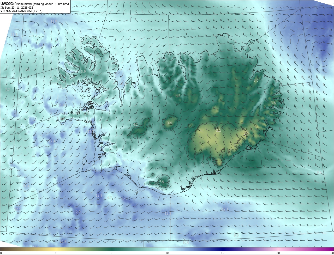Click the 15 tick on the color scale
This screenshot has height=255, width=334.
223,253
